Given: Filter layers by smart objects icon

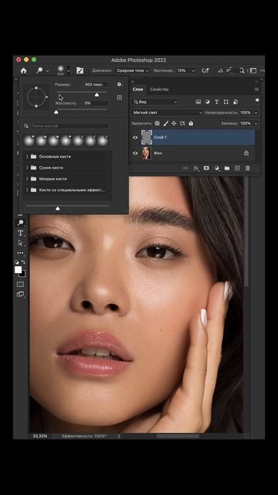Looking at the screenshot, I should point(236,102).
